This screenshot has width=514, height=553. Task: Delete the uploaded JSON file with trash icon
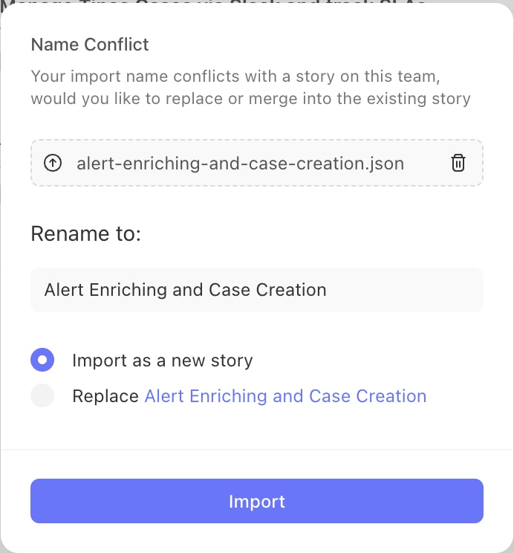(x=458, y=163)
